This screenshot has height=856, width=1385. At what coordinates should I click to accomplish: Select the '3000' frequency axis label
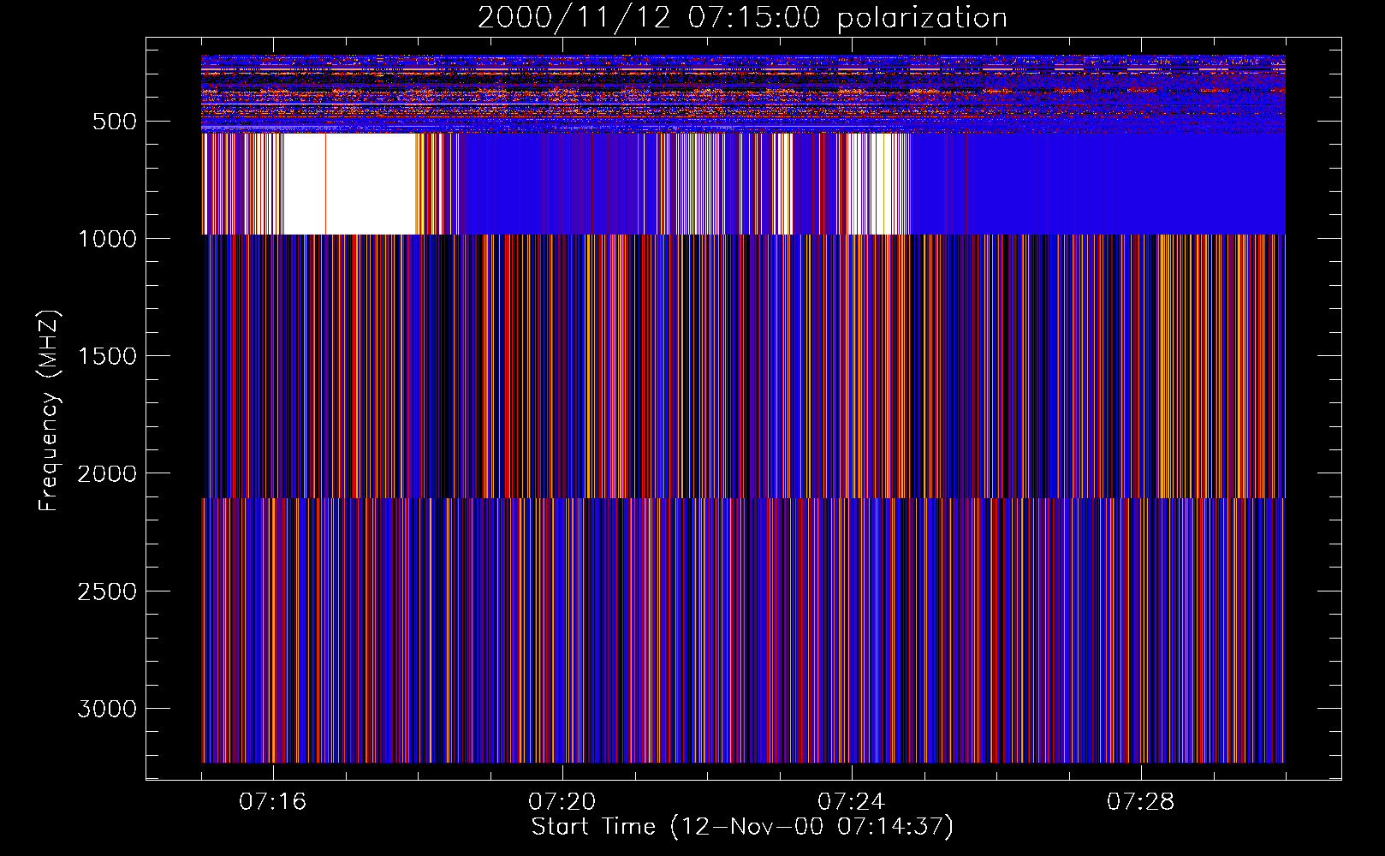tap(107, 709)
